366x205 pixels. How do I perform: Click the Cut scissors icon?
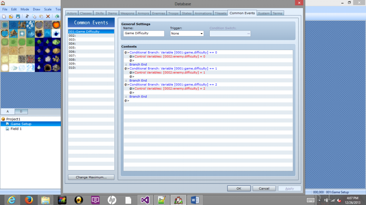27,16
